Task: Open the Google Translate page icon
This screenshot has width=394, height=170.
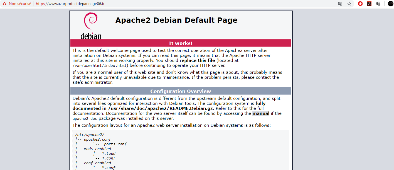Action: click(x=340, y=4)
